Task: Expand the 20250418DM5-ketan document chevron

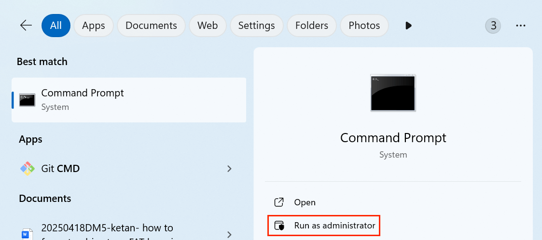Action: coord(229,235)
